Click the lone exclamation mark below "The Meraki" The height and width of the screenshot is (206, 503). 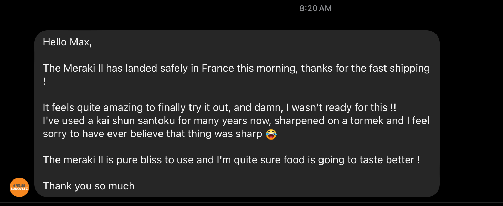pos(44,82)
